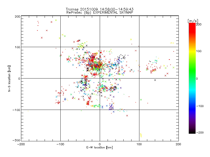Click the '-100' tick label on the E-W axis

pos(60,144)
